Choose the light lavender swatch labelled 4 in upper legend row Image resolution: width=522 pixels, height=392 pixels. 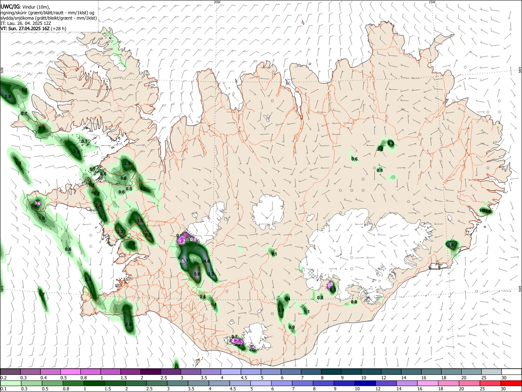[x=231, y=372]
